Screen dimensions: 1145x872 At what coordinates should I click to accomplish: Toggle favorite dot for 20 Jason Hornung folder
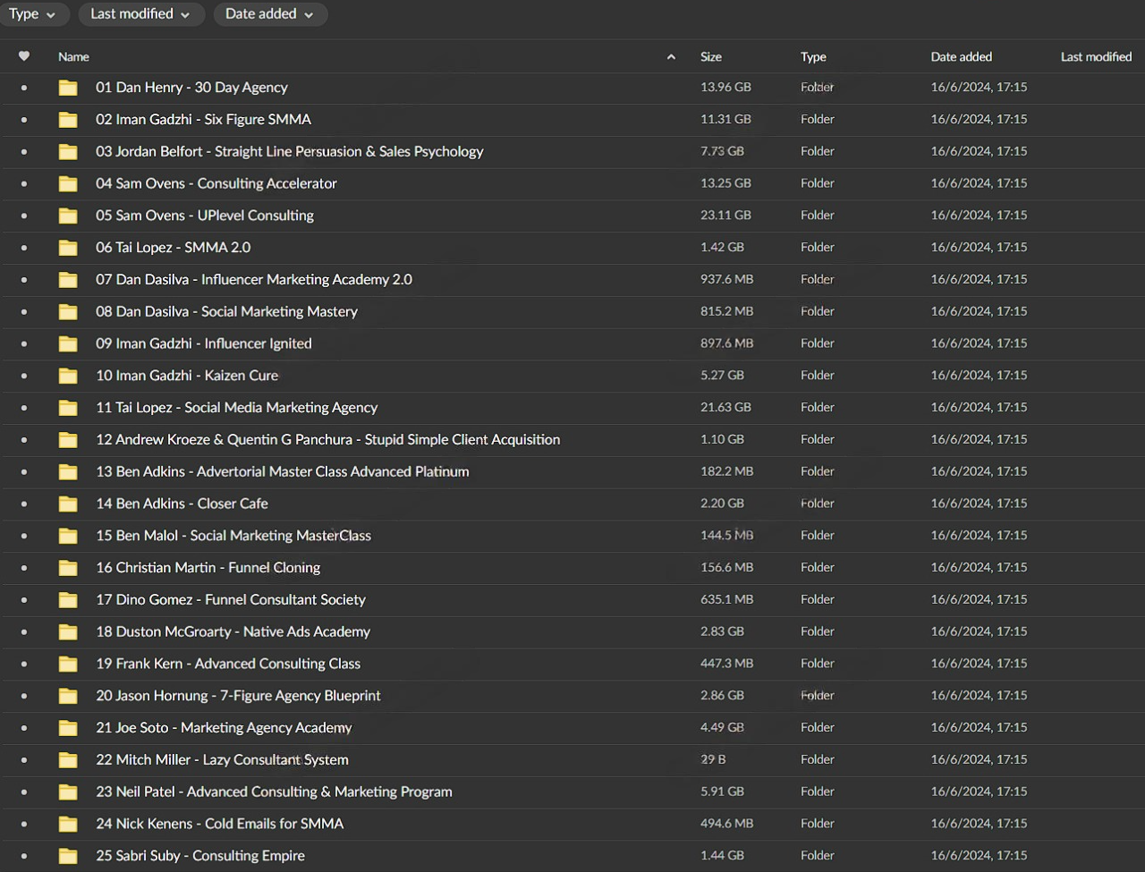[x=24, y=696]
